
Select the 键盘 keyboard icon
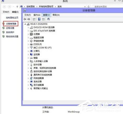(31, 58)
